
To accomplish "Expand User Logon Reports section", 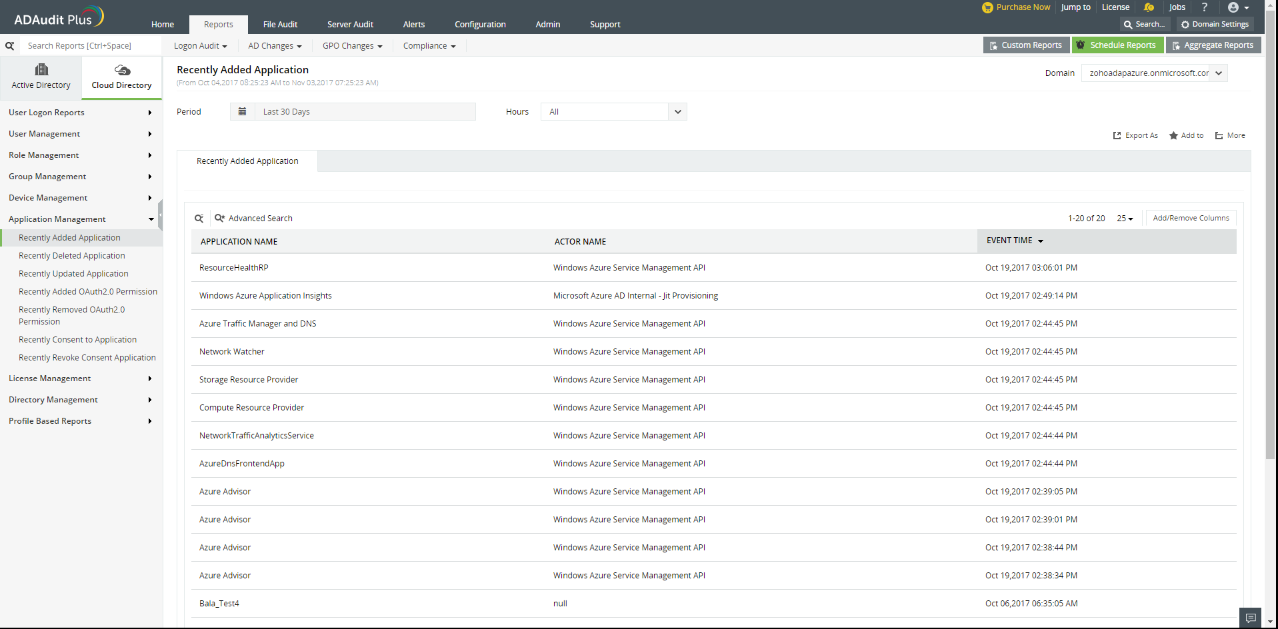I will (x=81, y=113).
